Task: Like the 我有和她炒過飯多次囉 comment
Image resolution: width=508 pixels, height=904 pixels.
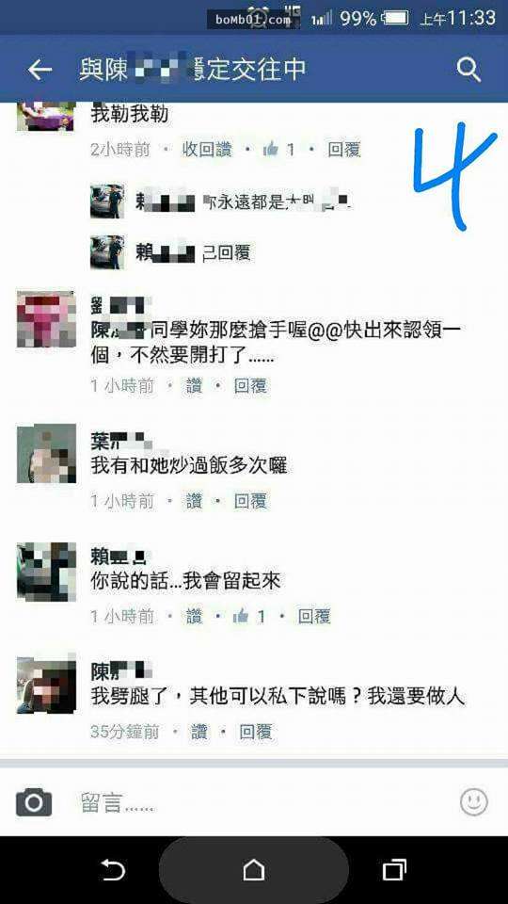Action: 194,502
